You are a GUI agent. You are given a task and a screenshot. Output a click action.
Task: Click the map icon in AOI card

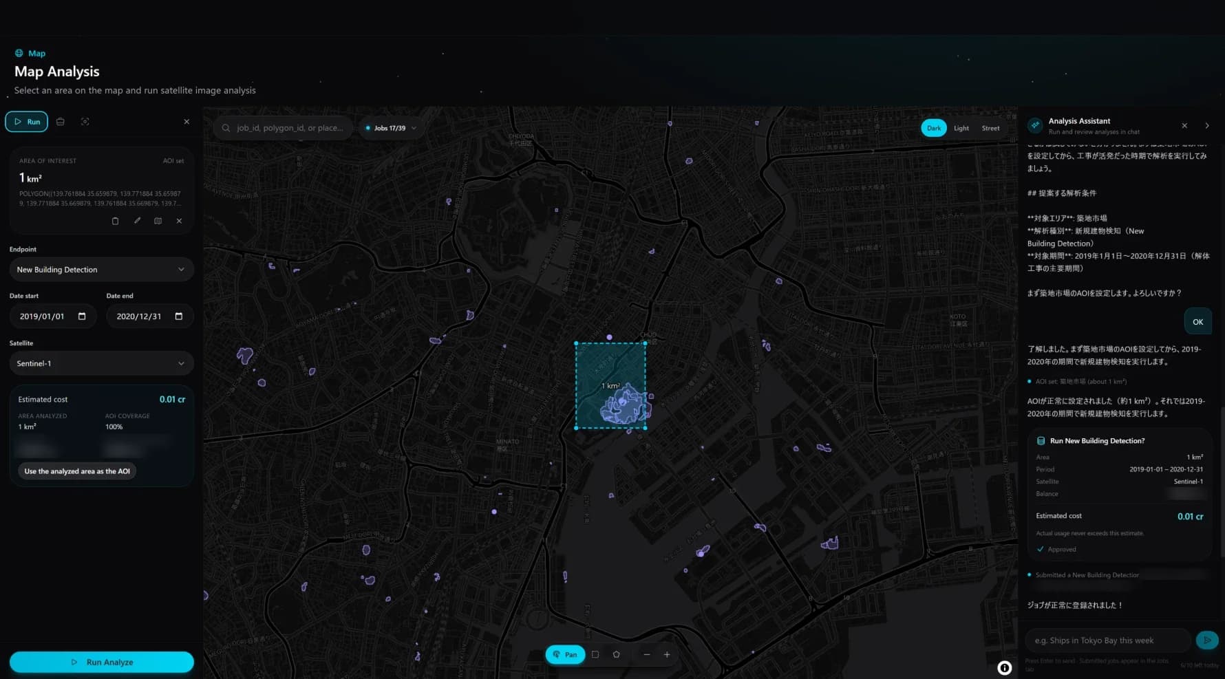click(x=158, y=221)
